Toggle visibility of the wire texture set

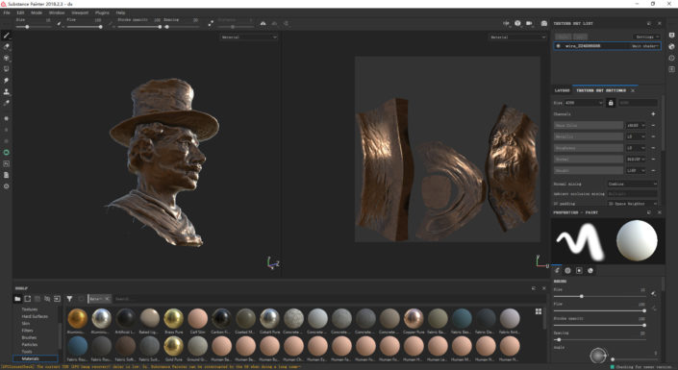coord(558,46)
